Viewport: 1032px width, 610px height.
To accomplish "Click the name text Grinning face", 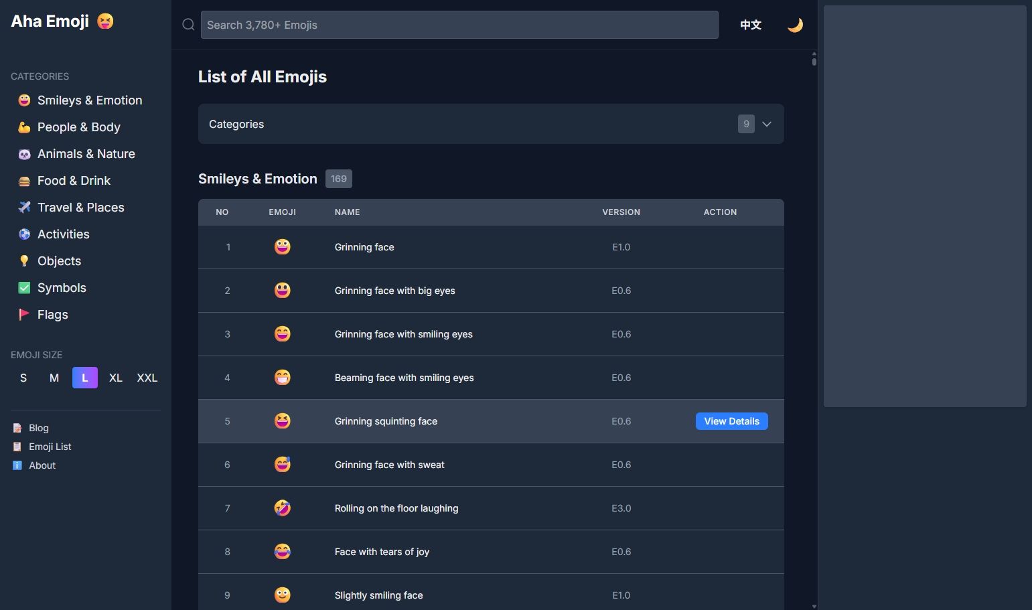I will 364,247.
